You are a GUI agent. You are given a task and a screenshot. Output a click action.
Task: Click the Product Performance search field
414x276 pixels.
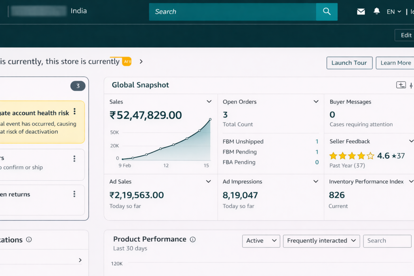(387, 241)
